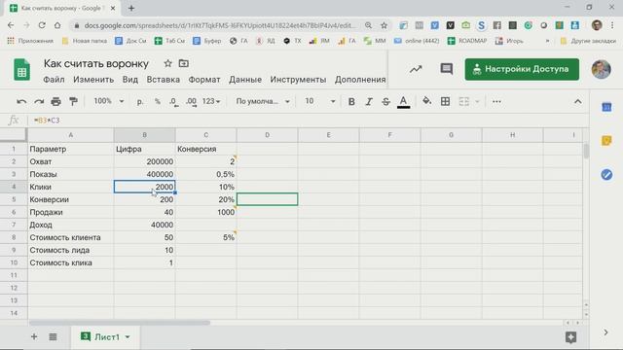The height and width of the screenshot is (350, 623).
Task: Select cell Стоимость клиента
Action: (71, 237)
